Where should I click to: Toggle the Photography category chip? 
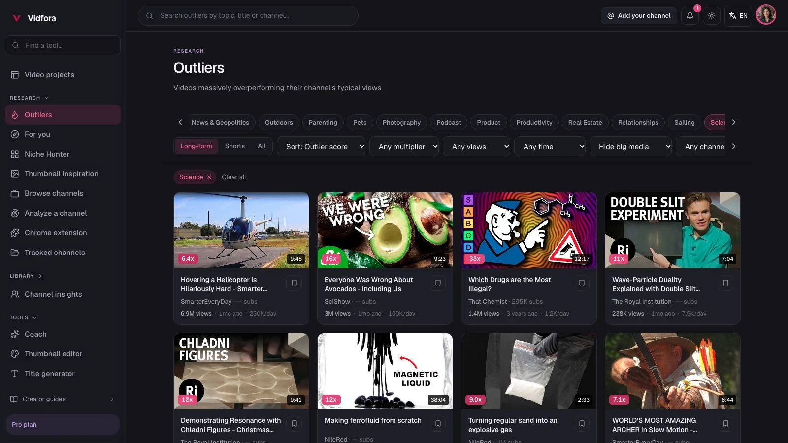click(401, 123)
